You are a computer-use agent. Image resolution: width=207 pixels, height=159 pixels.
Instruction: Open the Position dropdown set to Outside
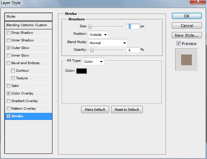point(98,34)
